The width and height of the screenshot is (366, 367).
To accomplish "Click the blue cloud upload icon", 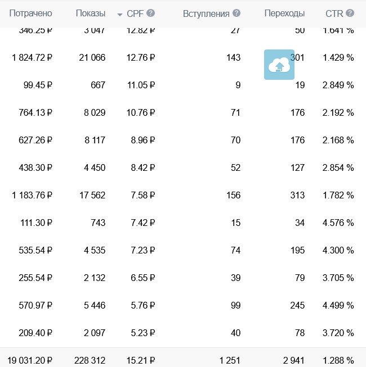I will (x=279, y=65).
